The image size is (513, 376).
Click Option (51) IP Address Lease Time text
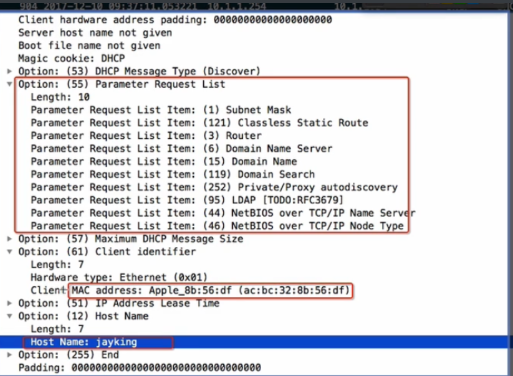tap(119, 303)
